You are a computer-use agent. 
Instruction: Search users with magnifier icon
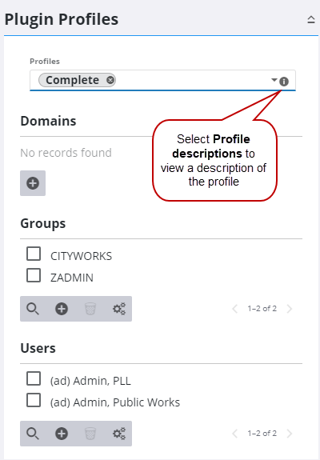[x=33, y=434]
